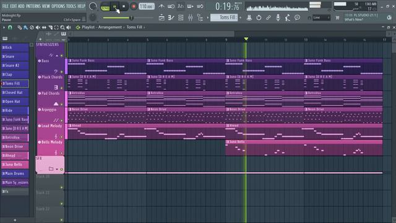
Task: Select the Neon Drive pattern
Action: coord(15,146)
